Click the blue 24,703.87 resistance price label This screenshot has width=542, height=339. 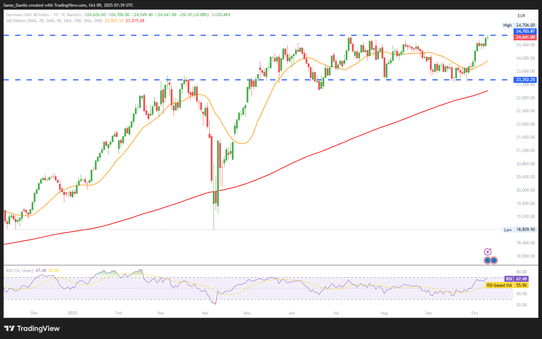(x=525, y=31)
